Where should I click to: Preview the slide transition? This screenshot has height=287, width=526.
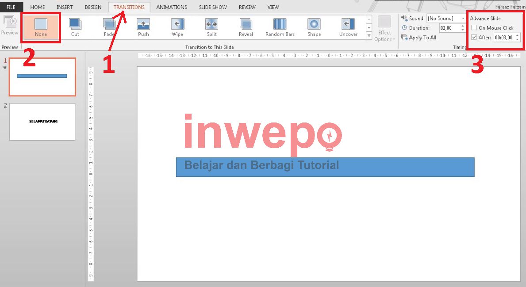tap(10, 26)
